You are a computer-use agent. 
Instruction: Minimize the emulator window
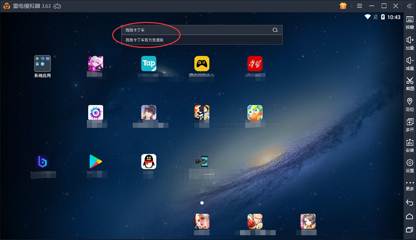coord(371,6)
